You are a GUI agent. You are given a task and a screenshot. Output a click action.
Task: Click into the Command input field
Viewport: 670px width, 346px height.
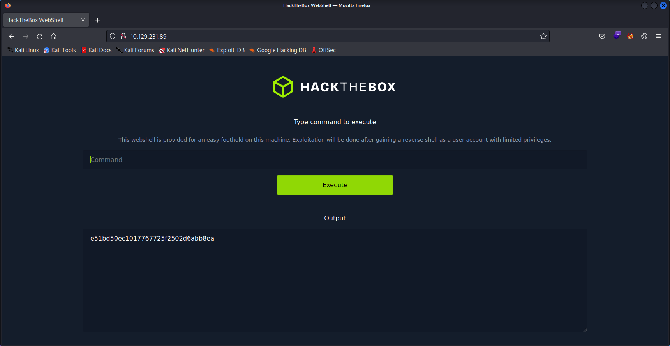point(335,160)
